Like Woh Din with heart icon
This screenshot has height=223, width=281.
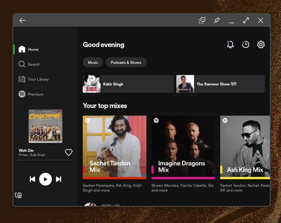click(69, 152)
